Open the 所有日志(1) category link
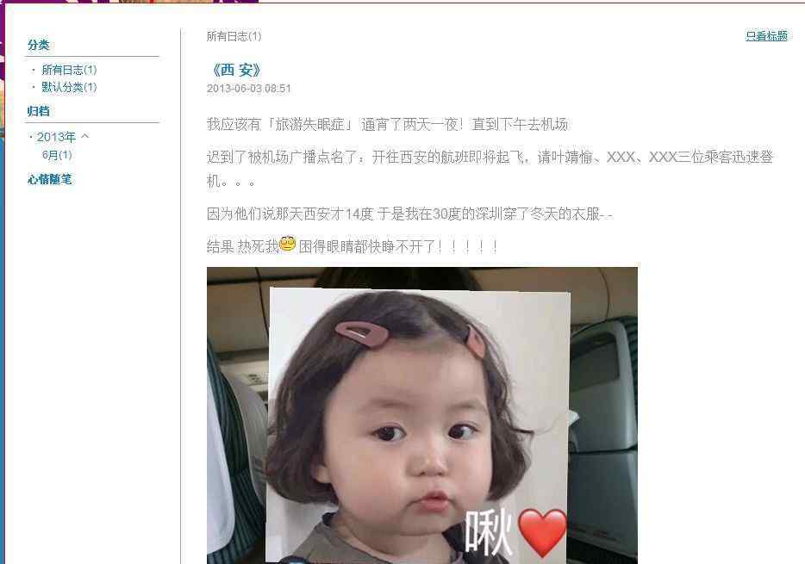 pos(69,70)
